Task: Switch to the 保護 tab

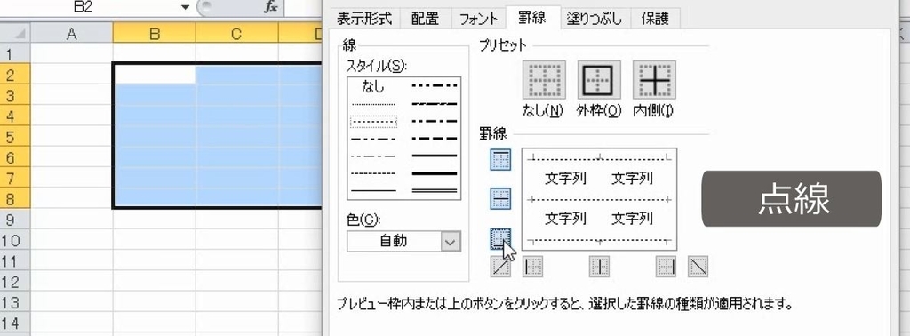Action: 655,20
